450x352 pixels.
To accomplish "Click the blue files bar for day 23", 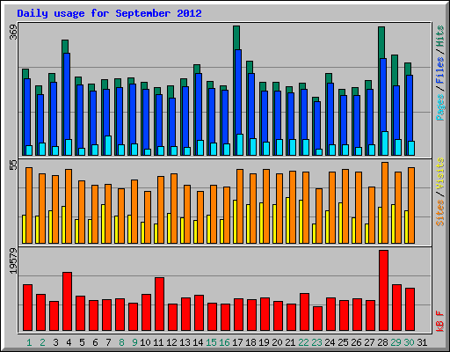I will (317, 125).
